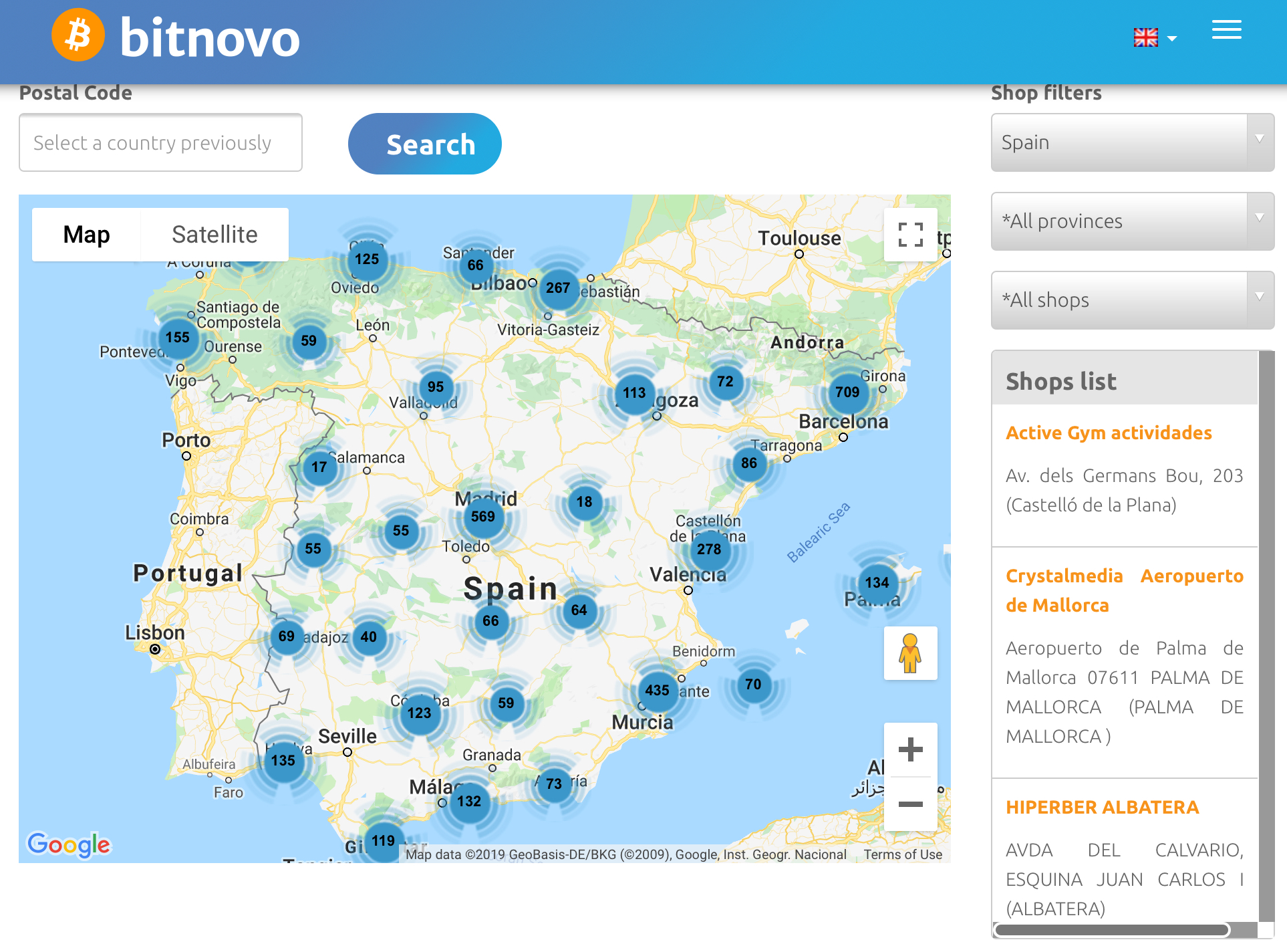Switch to Satellite view tab
Screen dimensions: 1287x948
click(214, 235)
